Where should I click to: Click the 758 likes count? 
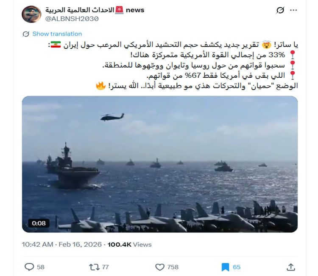[173, 267]
